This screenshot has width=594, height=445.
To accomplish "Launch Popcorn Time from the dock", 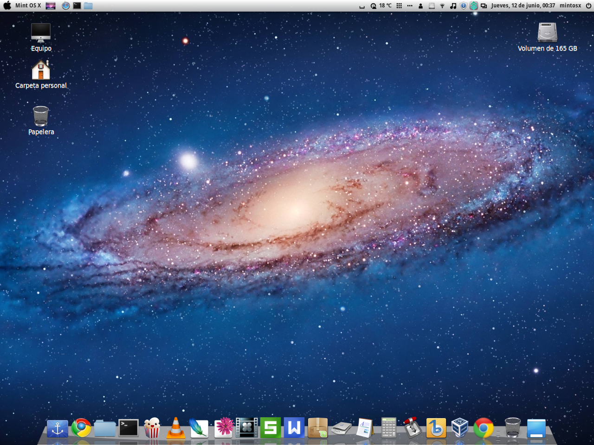I will coord(152,427).
